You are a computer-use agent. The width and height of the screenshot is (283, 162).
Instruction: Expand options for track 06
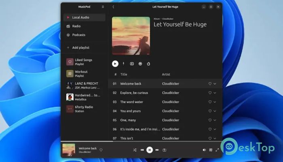point(215,129)
